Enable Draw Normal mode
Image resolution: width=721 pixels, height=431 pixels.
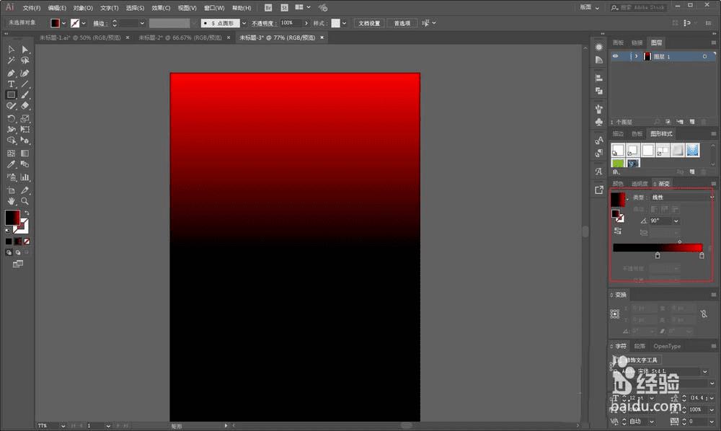(9, 252)
